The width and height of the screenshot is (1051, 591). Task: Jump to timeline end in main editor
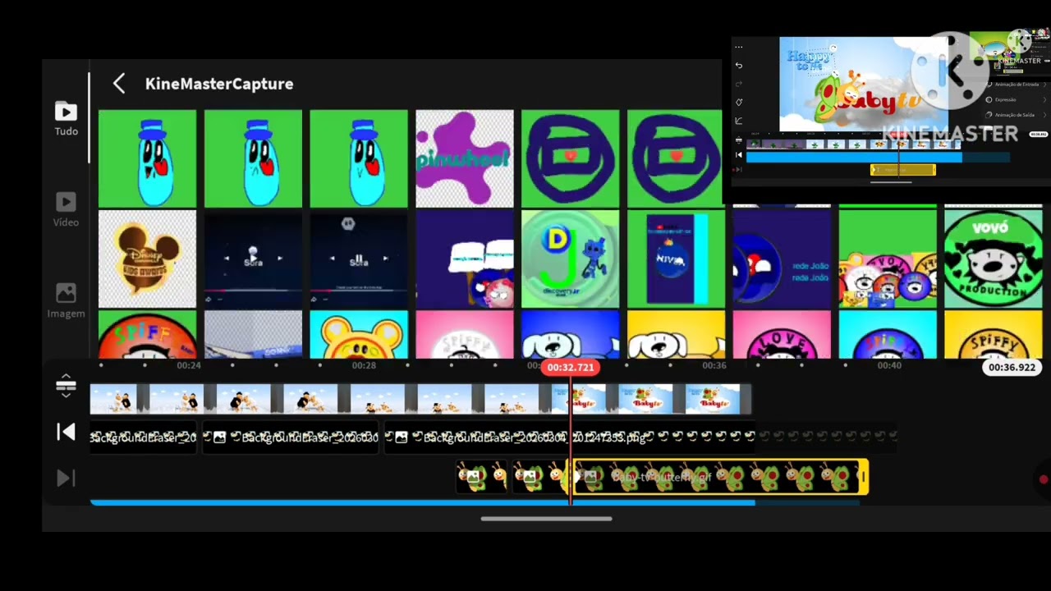click(x=66, y=478)
